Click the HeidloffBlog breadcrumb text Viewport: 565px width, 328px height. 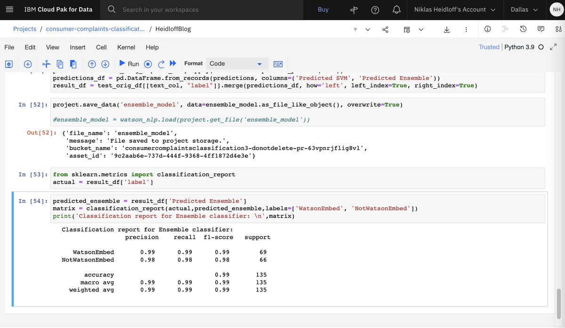tap(173, 29)
